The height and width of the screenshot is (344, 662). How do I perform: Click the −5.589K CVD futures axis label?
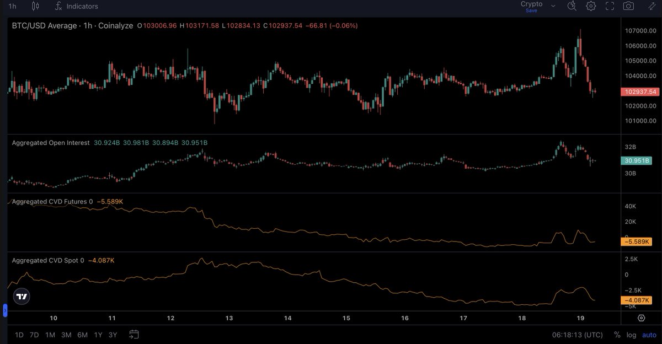[637, 241]
